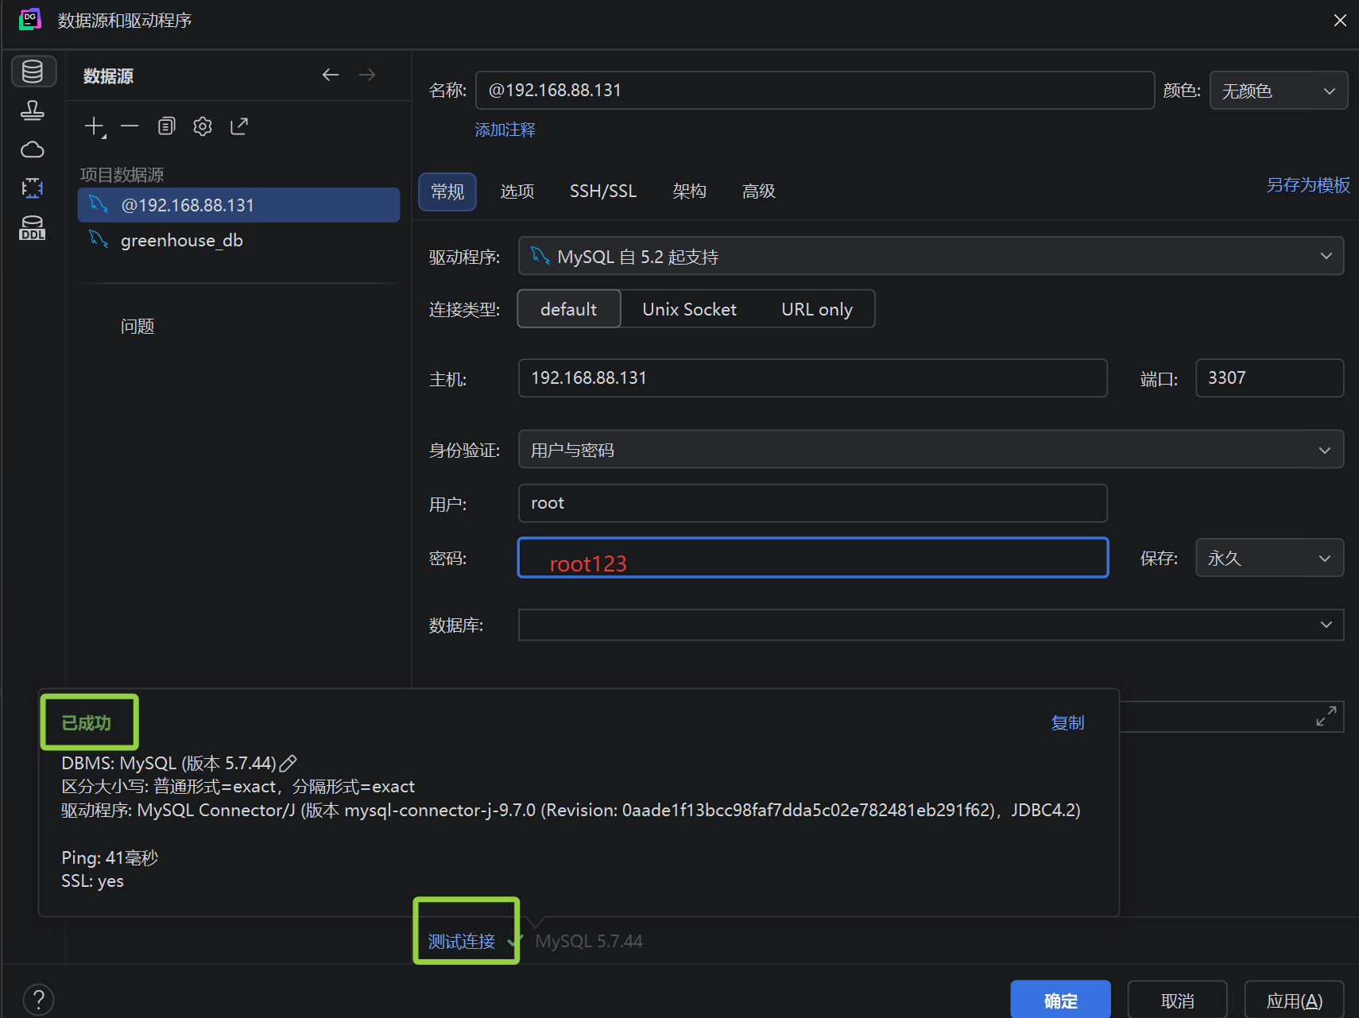Switch to the SSH/SSL tab
Viewport: 1359px width, 1018px height.
pos(603,192)
